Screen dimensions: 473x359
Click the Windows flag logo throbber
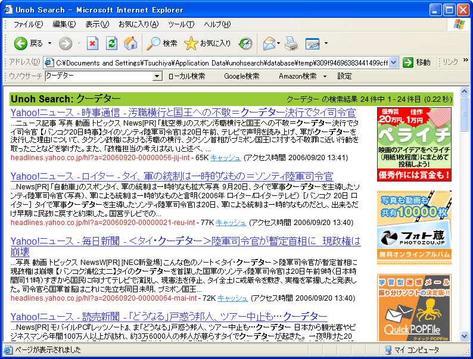[x=459, y=24]
